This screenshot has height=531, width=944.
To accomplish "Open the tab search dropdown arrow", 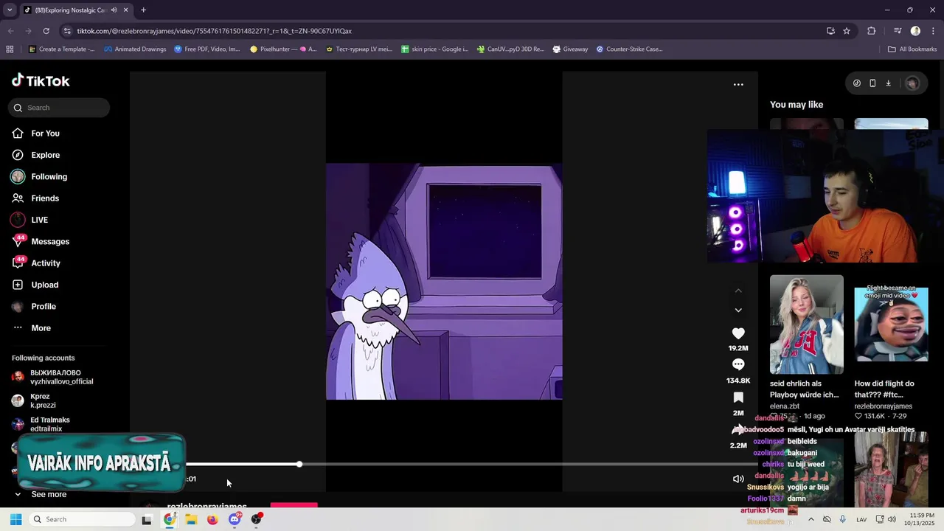I will (10, 10).
